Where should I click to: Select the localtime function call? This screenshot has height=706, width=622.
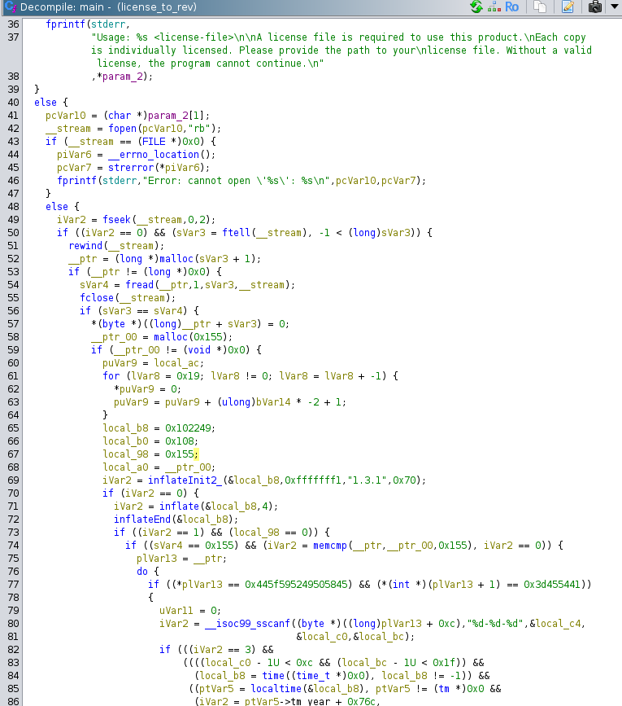click(276, 689)
